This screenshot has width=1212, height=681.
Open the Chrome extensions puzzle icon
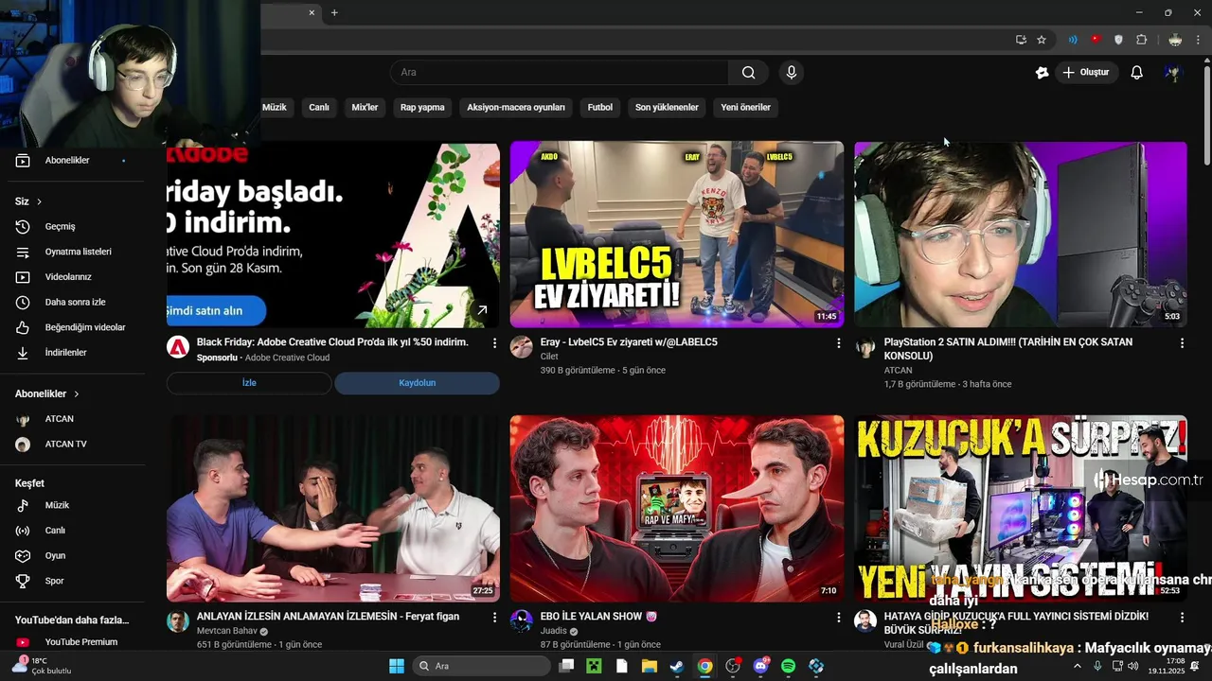pyautogui.click(x=1141, y=40)
